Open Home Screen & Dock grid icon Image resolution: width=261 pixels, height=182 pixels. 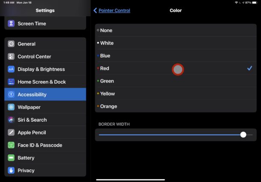(x=11, y=82)
